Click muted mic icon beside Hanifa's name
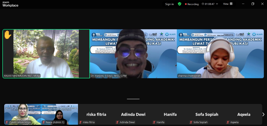Viewport: 267px width, 126px height. (154, 122)
